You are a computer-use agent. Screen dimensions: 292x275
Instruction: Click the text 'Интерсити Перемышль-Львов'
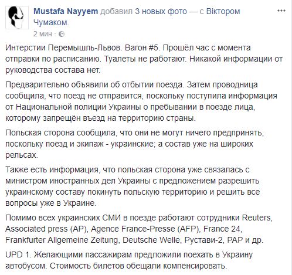tap(63, 48)
